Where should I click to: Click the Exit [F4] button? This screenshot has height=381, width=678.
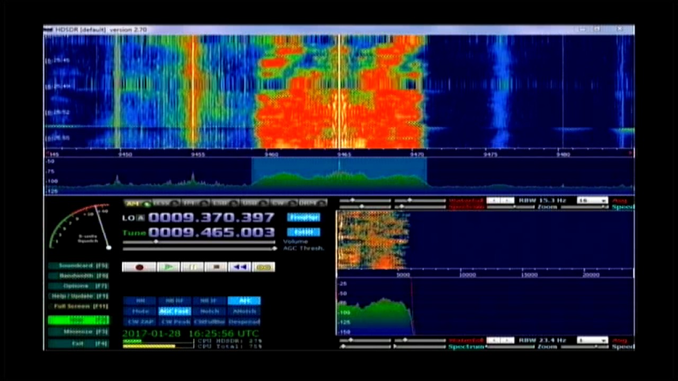(78, 343)
